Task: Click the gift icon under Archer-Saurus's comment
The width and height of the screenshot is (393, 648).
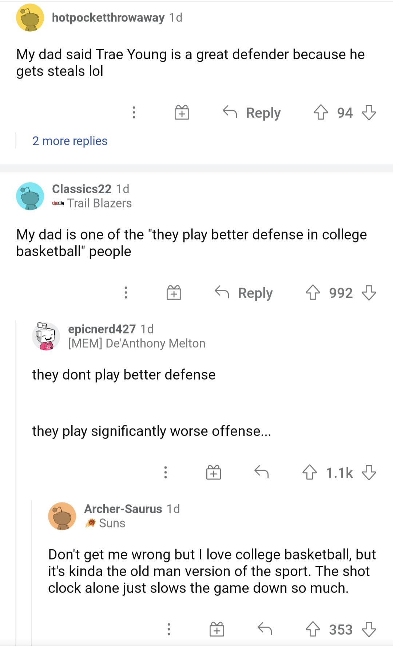Action: [x=217, y=629]
